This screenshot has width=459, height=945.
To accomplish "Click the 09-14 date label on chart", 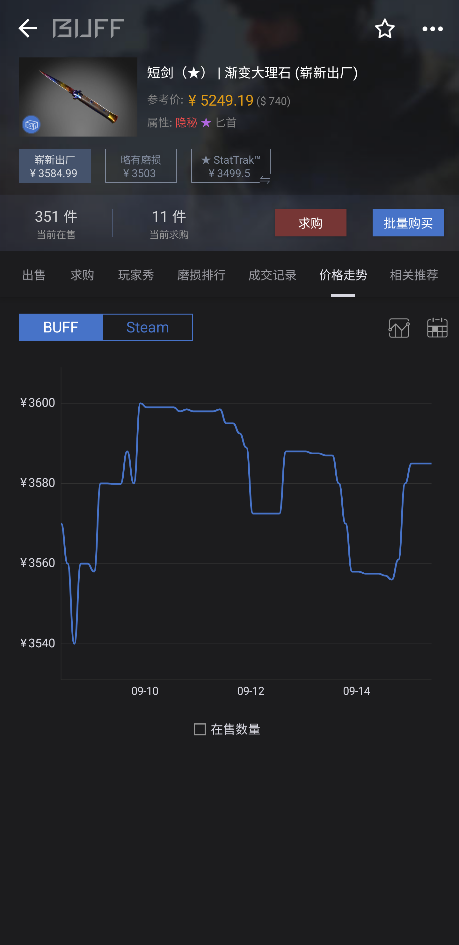I will pyautogui.click(x=357, y=691).
